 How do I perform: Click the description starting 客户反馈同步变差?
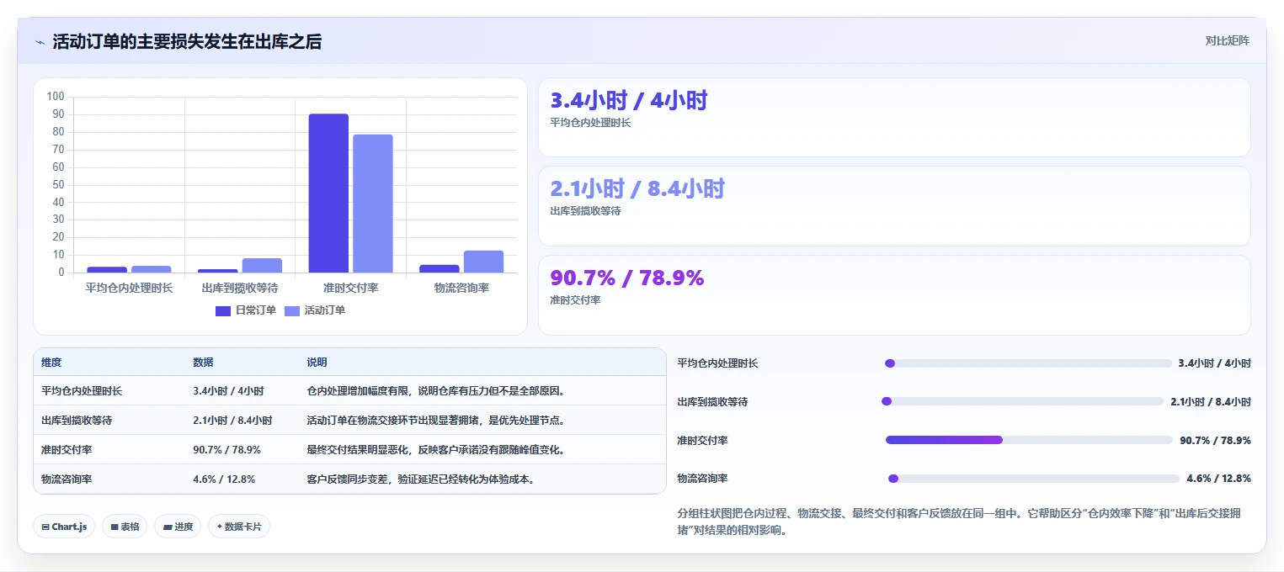[x=421, y=479]
